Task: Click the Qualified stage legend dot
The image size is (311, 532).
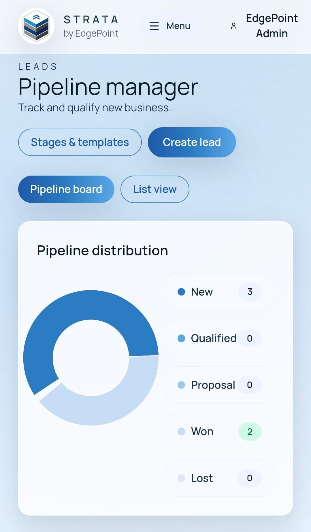Action: point(181,338)
